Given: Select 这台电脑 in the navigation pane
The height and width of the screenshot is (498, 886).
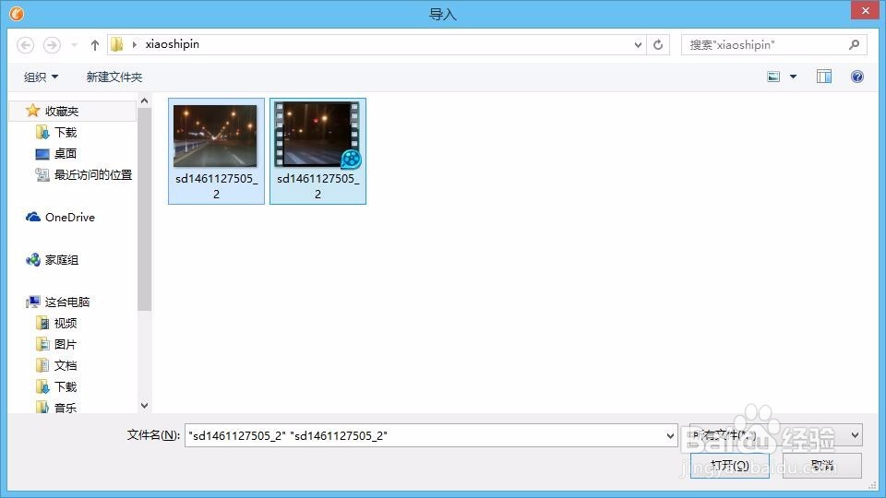Looking at the screenshot, I should pyautogui.click(x=67, y=302).
